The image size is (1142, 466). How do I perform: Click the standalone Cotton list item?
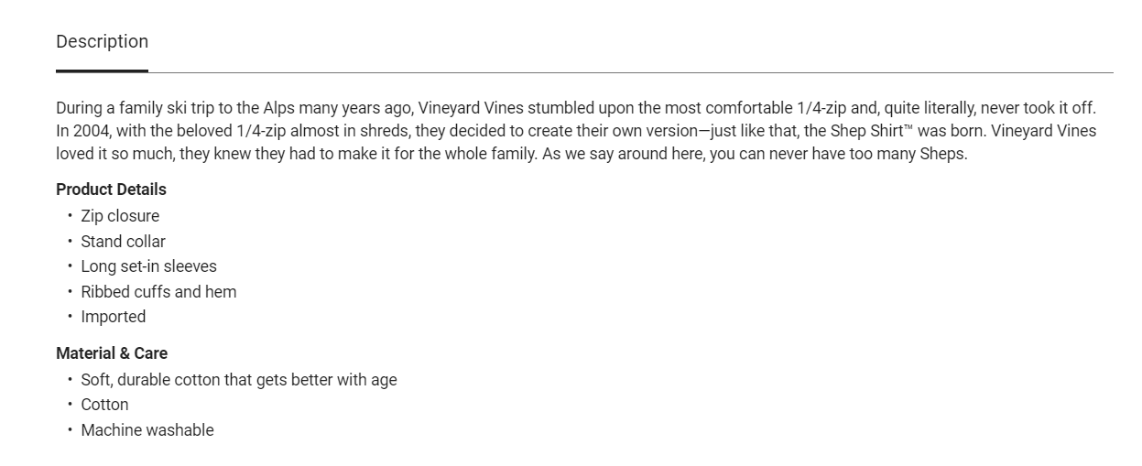104,405
